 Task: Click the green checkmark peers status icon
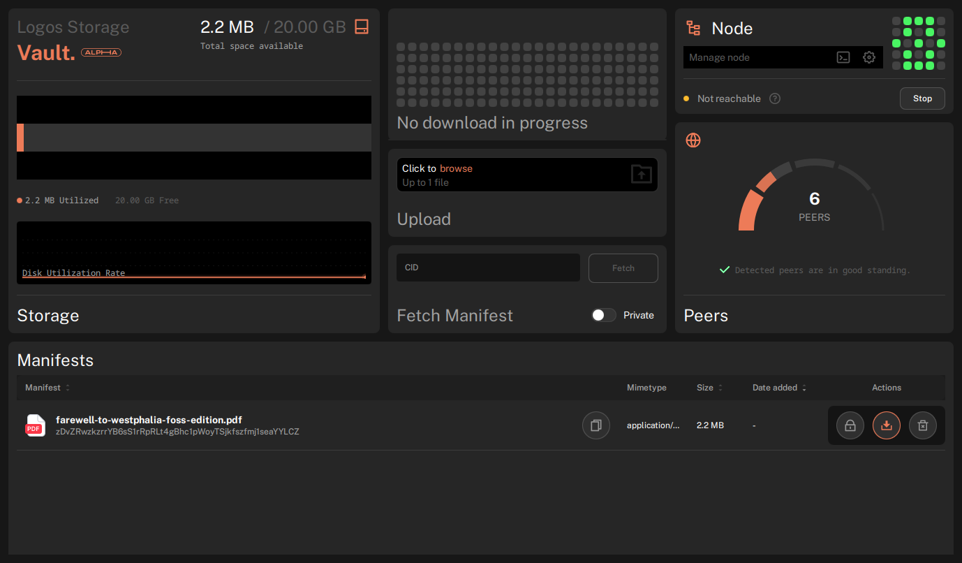point(725,270)
